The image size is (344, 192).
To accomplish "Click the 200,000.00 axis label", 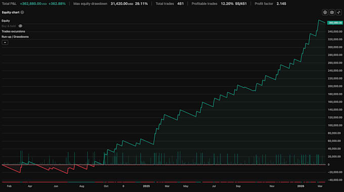I will click(335, 86).
